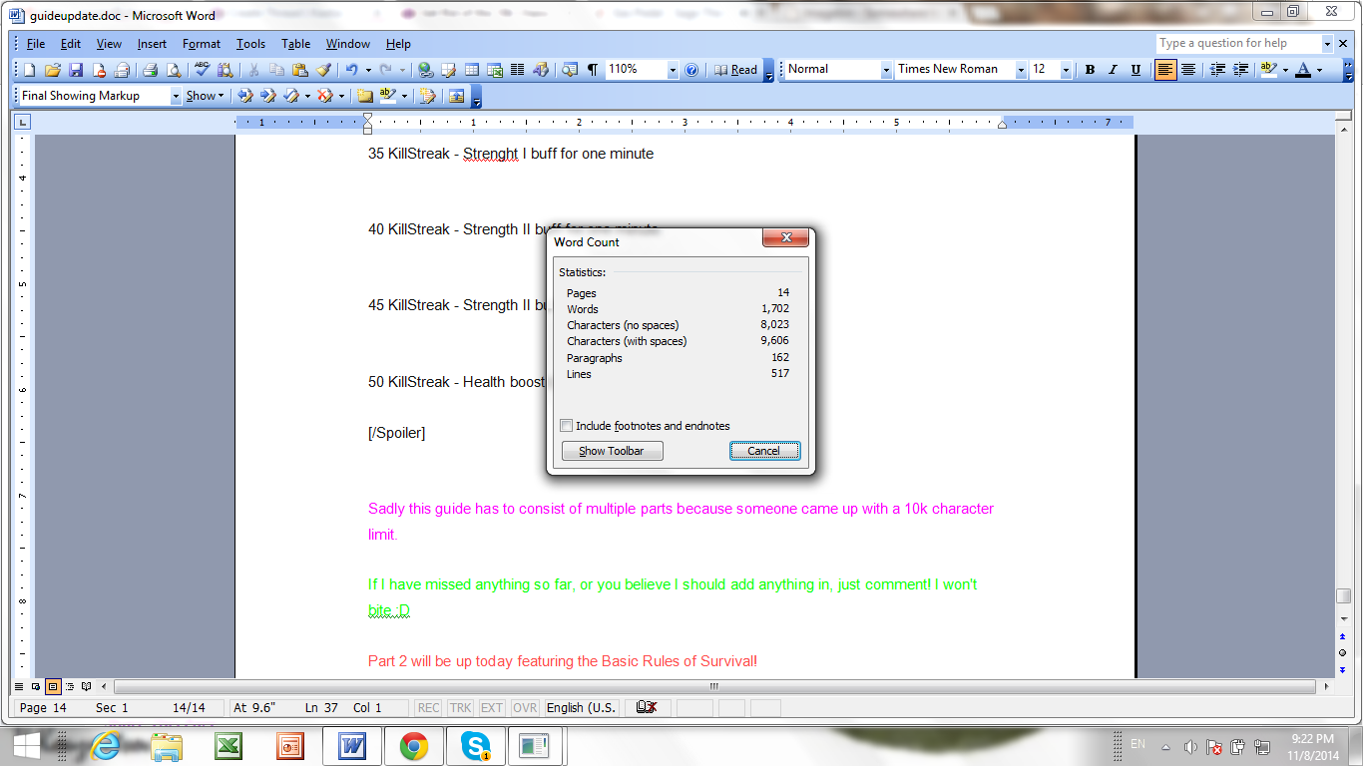The height and width of the screenshot is (766, 1363).
Task: Check Include footnotes and endnotes
Action: pos(567,426)
